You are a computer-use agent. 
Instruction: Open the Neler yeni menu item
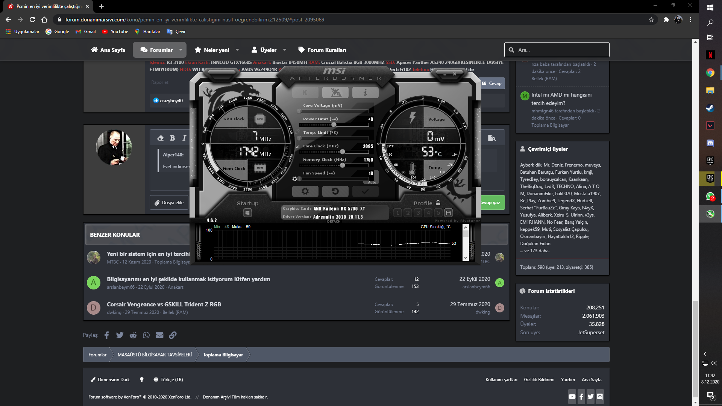(212, 50)
